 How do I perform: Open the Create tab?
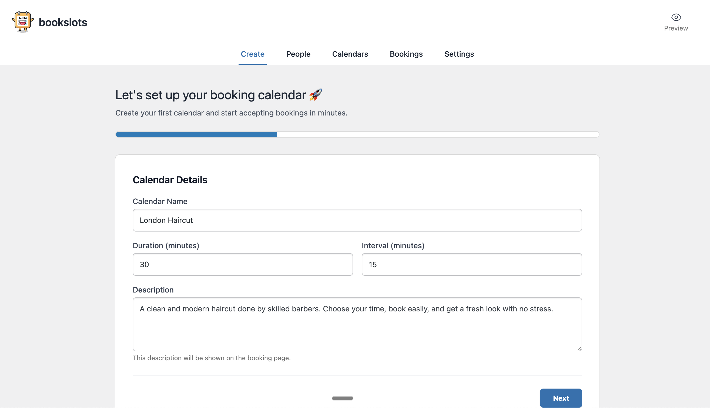coord(252,54)
